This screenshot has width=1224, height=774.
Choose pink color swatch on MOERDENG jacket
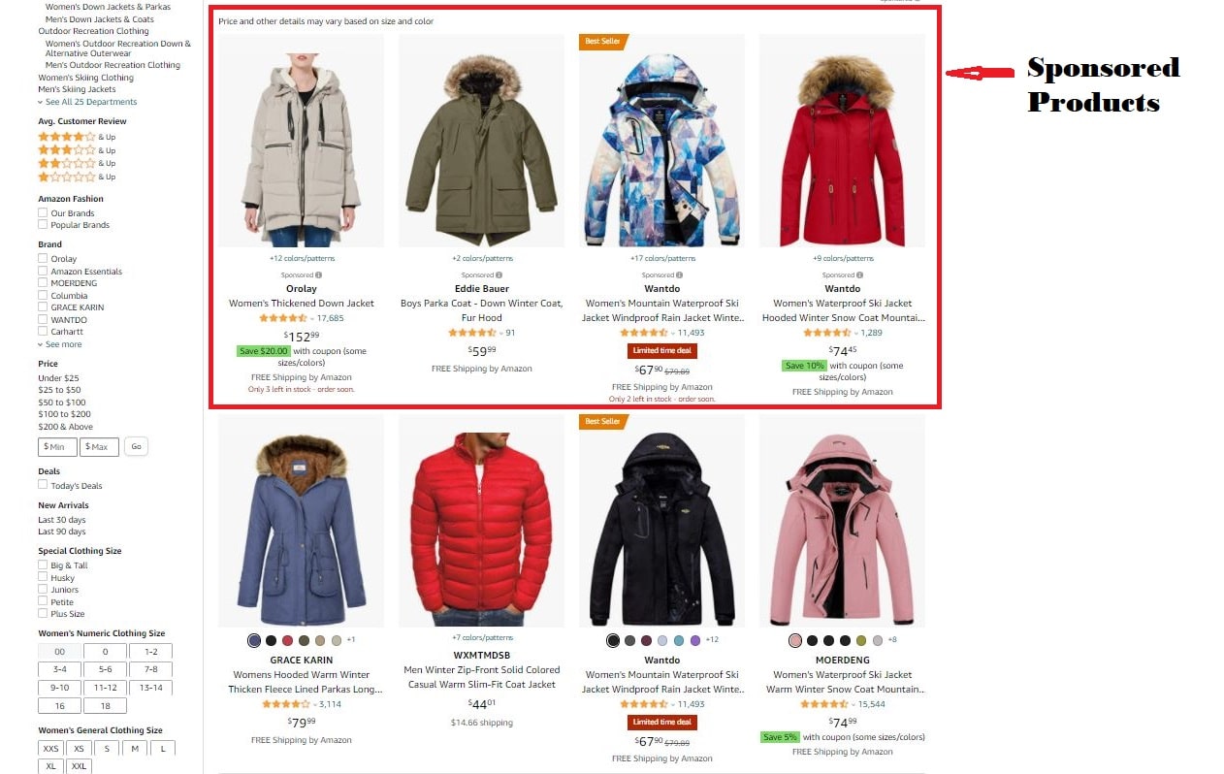point(795,641)
